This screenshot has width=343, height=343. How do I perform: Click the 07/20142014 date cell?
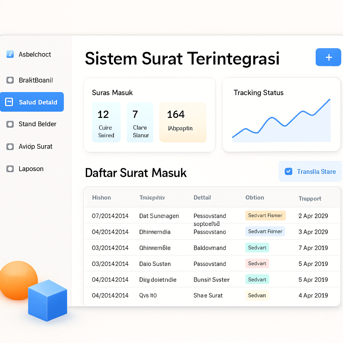pos(110,216)
